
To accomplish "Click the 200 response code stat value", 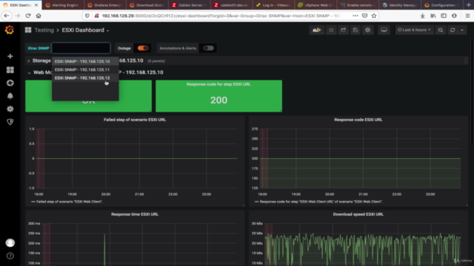I will point(219,100).
